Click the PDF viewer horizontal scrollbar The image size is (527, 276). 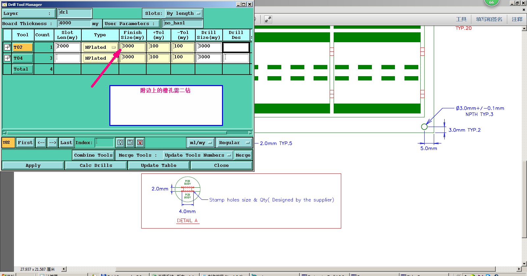(x=305, y=269)
